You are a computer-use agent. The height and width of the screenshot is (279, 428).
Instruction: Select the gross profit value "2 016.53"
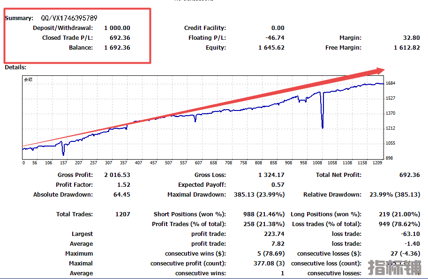(x=117, y=175)
